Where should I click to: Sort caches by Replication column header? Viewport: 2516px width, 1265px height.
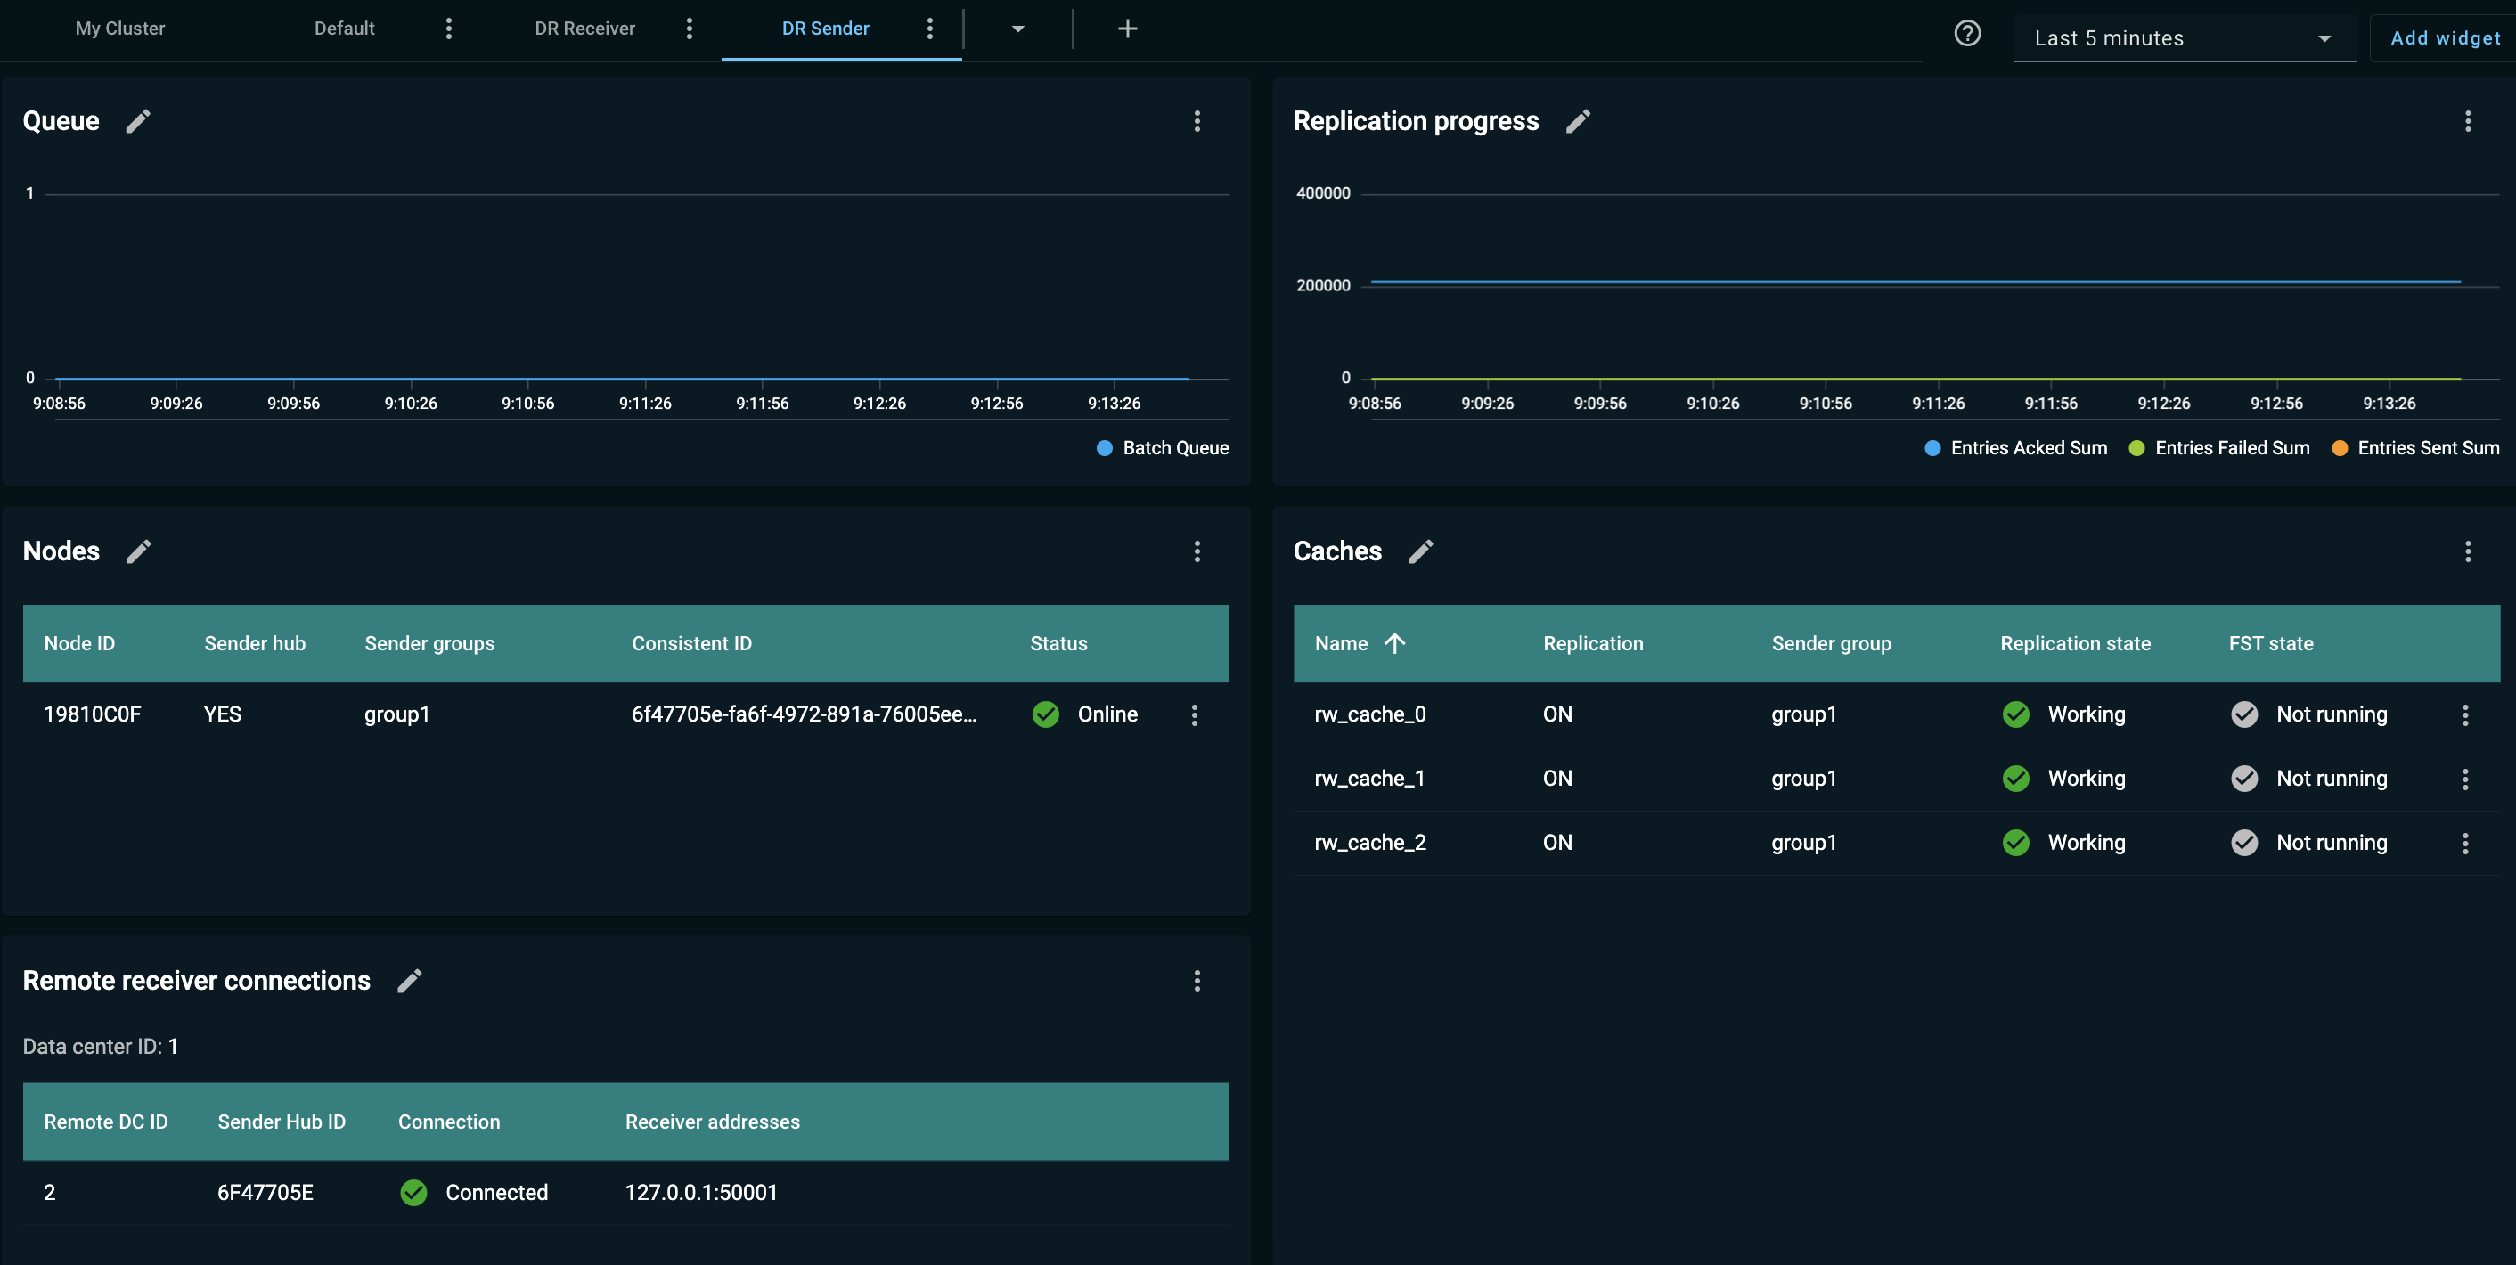tap(1593, 643)
